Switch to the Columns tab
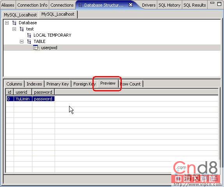The height and width of the screenshot is (187, 224). click(14, 84)
